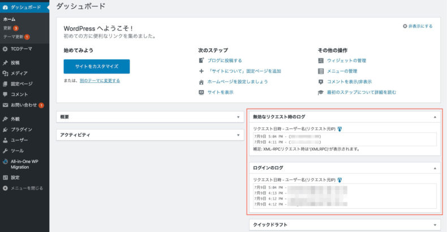Click the 最初のステップについて詳細を読む link
The width and height of the screenshot is (447, 232).
(x=362, y=92)
